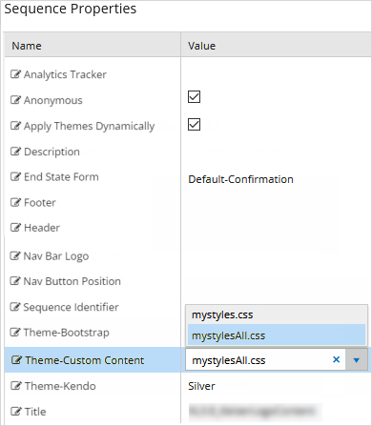Click the edit icon next to Footer

[15, 202]
